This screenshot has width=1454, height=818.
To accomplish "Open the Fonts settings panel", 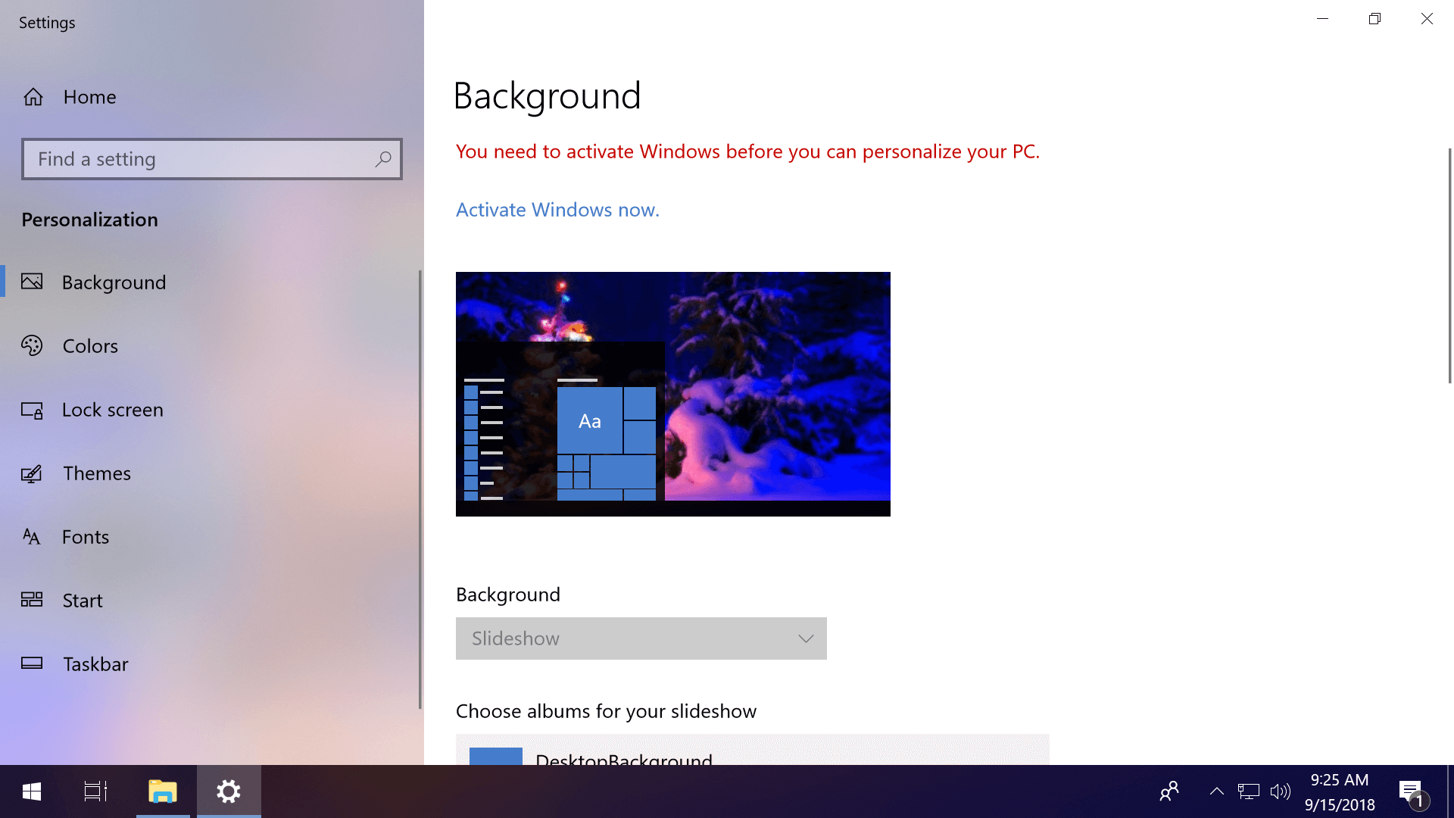I will click(85, 536).
